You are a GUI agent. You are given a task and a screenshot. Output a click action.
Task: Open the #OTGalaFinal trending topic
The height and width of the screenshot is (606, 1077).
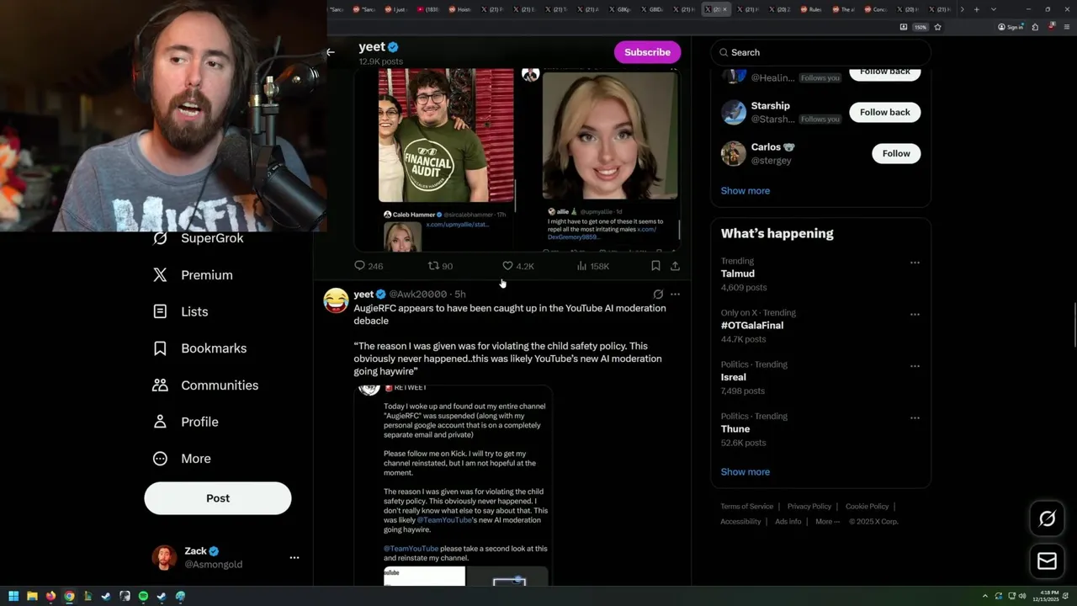752,326
